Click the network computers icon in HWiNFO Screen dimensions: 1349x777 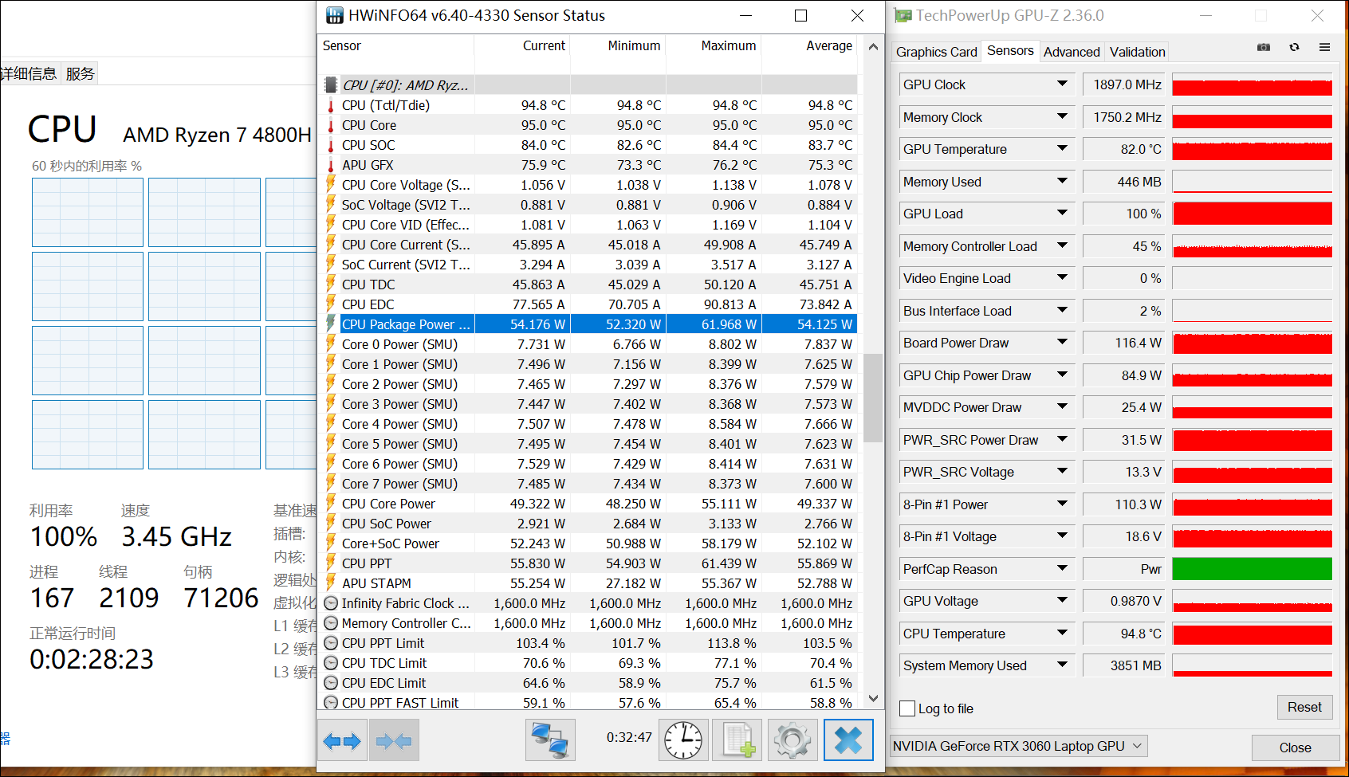tap(550, 740)
